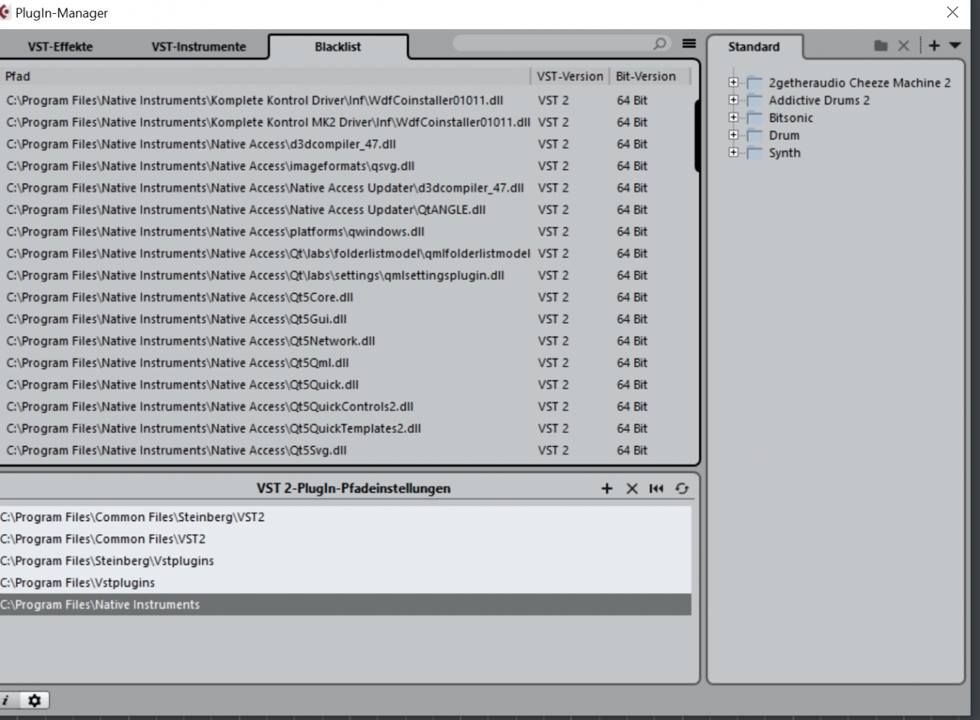Image resolution: width=980 pixels, height=720 pixels.
Task: Add a new collection with plus icon
Action: pyautogui.click(x=934, y=46)
